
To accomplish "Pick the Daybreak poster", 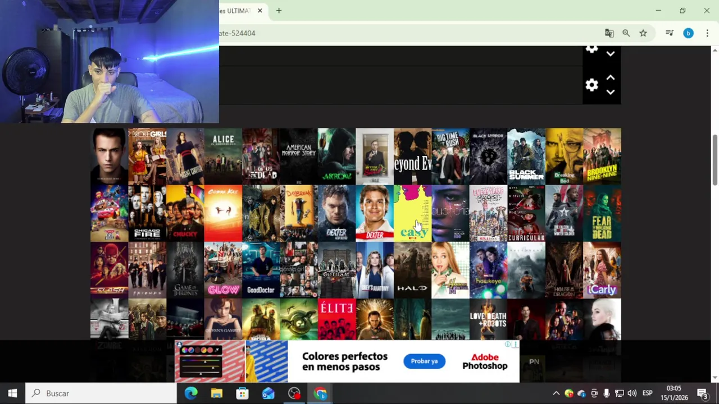I will click(x=299, y=213).
